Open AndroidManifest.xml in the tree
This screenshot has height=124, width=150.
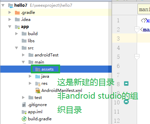click(x=62, y=91)
